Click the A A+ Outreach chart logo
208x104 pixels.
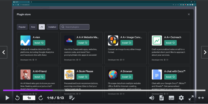click(x=157, y=40)
